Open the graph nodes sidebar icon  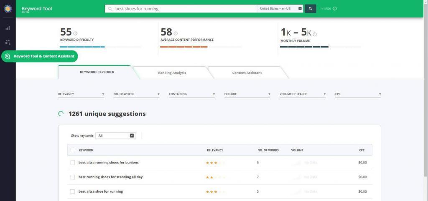click(8, 42)
